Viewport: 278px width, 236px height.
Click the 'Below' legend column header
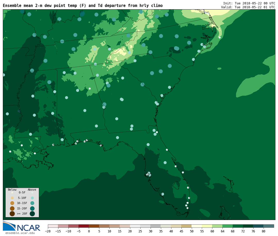[x=12, y=190]
